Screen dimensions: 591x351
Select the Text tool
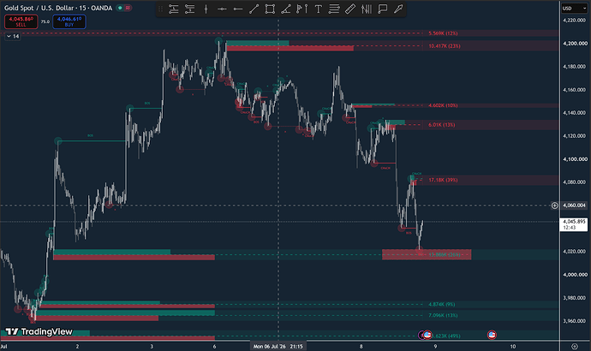[x=318, y=9]
